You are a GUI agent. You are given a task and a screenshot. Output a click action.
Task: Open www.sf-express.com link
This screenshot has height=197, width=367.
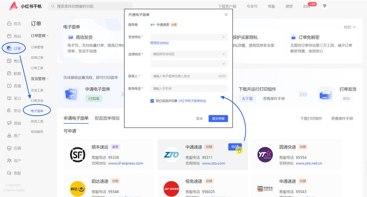pyautogui.click(x=126, y=163)
